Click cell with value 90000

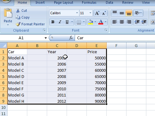pyautogui.click(x=96, y=101)
